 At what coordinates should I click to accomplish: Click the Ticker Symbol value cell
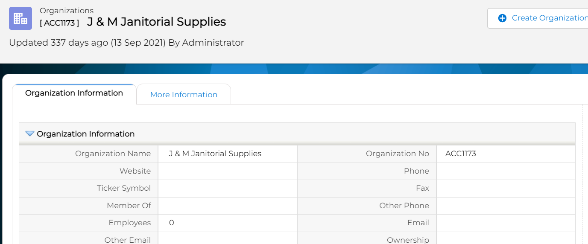click(x=227, y=189)
